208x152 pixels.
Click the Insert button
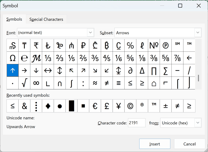tap(155, 144)
